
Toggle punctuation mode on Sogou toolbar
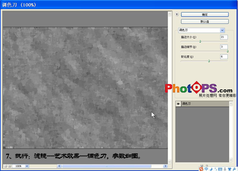tap(216, 169)
